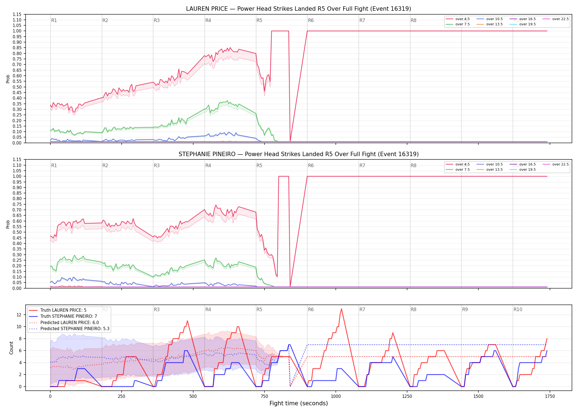This screenshot has width=578, height=413.
Task: Click 'Predicted STEPHANIE PINEIRO: 5.3' legend entry
Action: click(x=69, y=329)
